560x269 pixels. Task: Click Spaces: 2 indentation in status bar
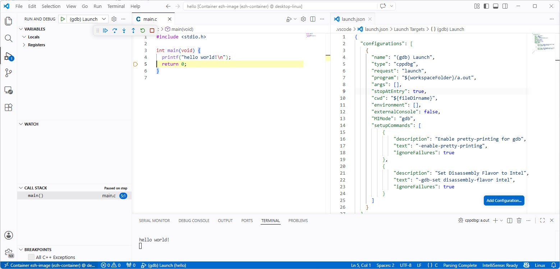tap(385, 265)
